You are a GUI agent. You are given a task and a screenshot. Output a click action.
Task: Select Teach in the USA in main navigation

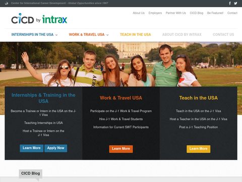[136, 34]
